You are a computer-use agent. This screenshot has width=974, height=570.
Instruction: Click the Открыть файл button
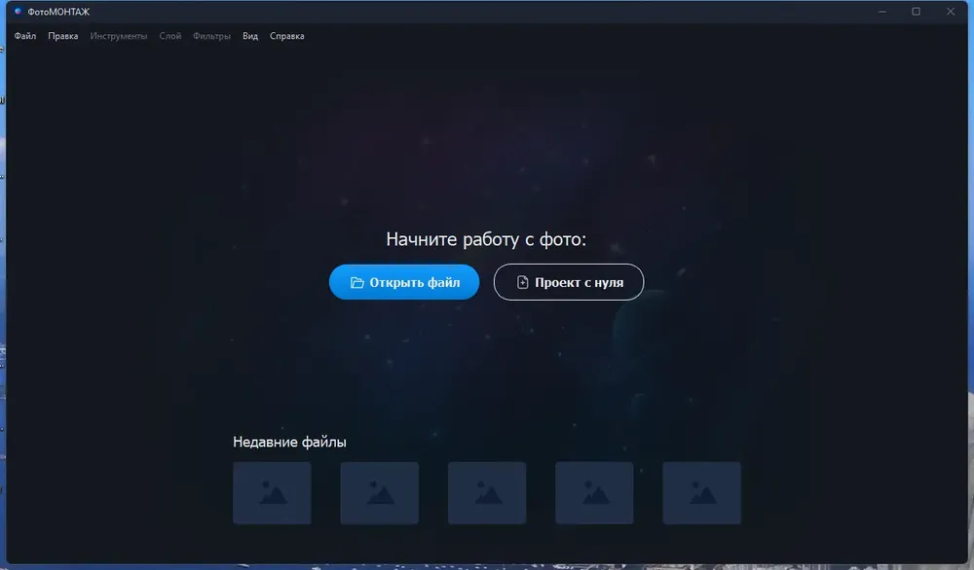coord(404,282)
